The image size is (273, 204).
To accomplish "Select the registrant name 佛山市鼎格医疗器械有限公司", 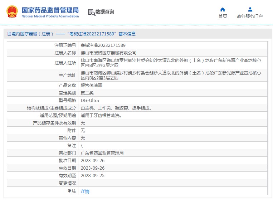I will click(108, 53).
